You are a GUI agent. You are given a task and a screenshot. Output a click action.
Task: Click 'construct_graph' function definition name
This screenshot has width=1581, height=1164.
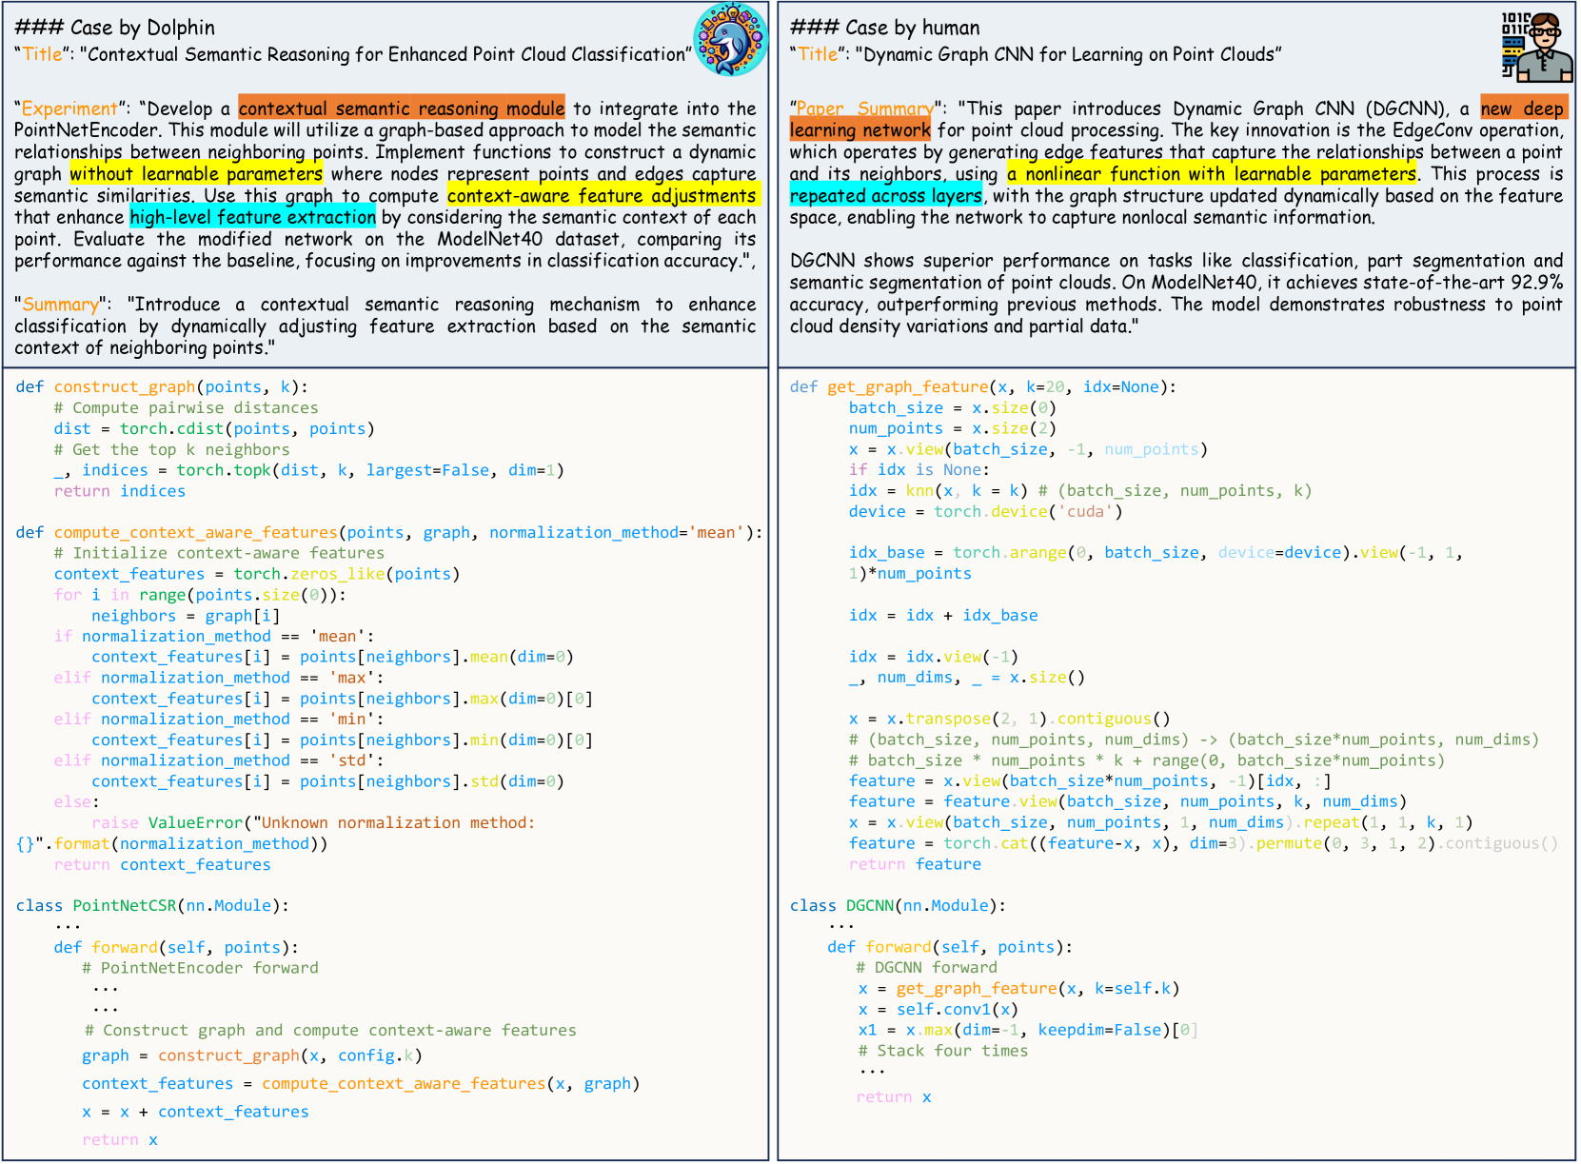pyautogui.click(x=124, y=386)
